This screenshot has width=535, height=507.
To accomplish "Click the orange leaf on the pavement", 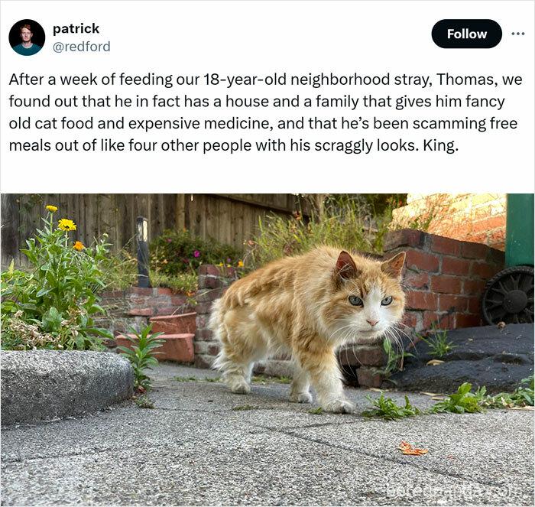I will (412, 449).
